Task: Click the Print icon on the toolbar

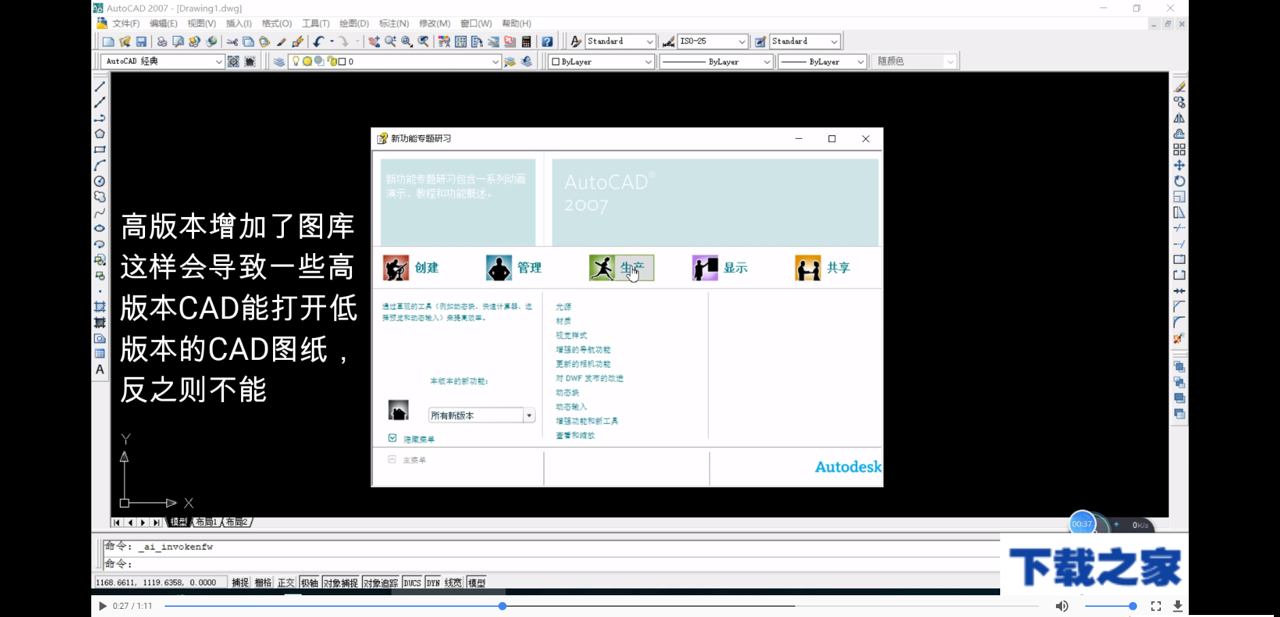Action: 161,41
